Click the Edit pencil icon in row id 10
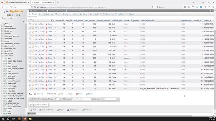This screenshot has height=121, width=216. pos(33,58)
